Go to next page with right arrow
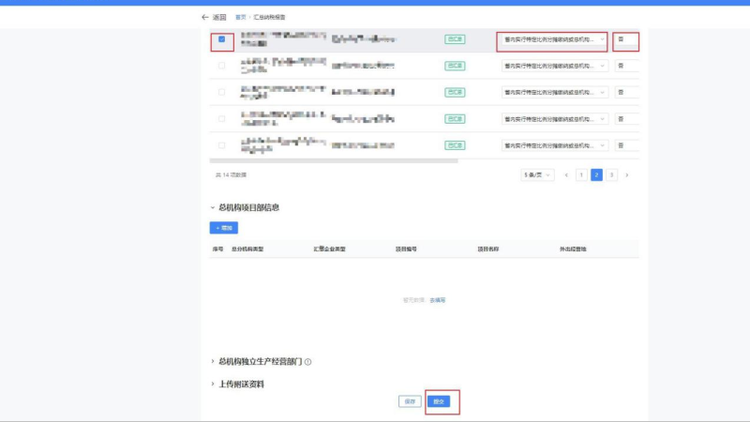The width and height of the screenshot is (750, 422). coord(626,175)
